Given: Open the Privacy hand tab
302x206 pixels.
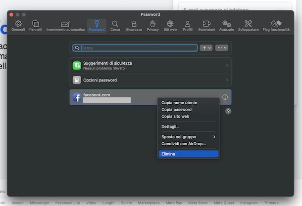Looking at the screenshot, I should pyautogui.click(x=153, y=26).
